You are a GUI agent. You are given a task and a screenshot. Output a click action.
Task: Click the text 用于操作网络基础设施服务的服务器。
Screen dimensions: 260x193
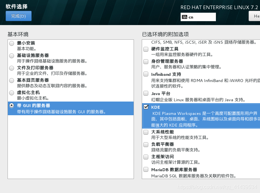52,61
